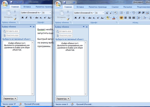150x107 pixels.
Task: Click the font color A swatch in Документ1
Action: pyautogui.click(x=114, y=18)
